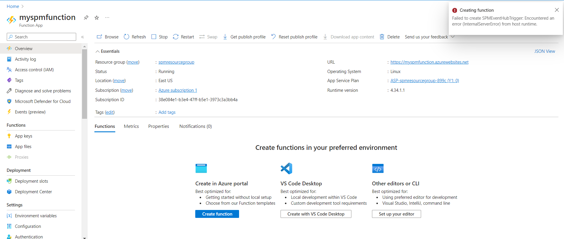This screenshot has height=239, width=564.
Task: Edit tags via the edit link
Action: 110,112
